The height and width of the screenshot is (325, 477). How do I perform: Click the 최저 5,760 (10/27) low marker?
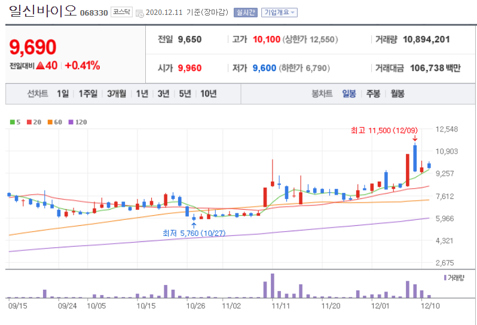click(x=194, y=233)
